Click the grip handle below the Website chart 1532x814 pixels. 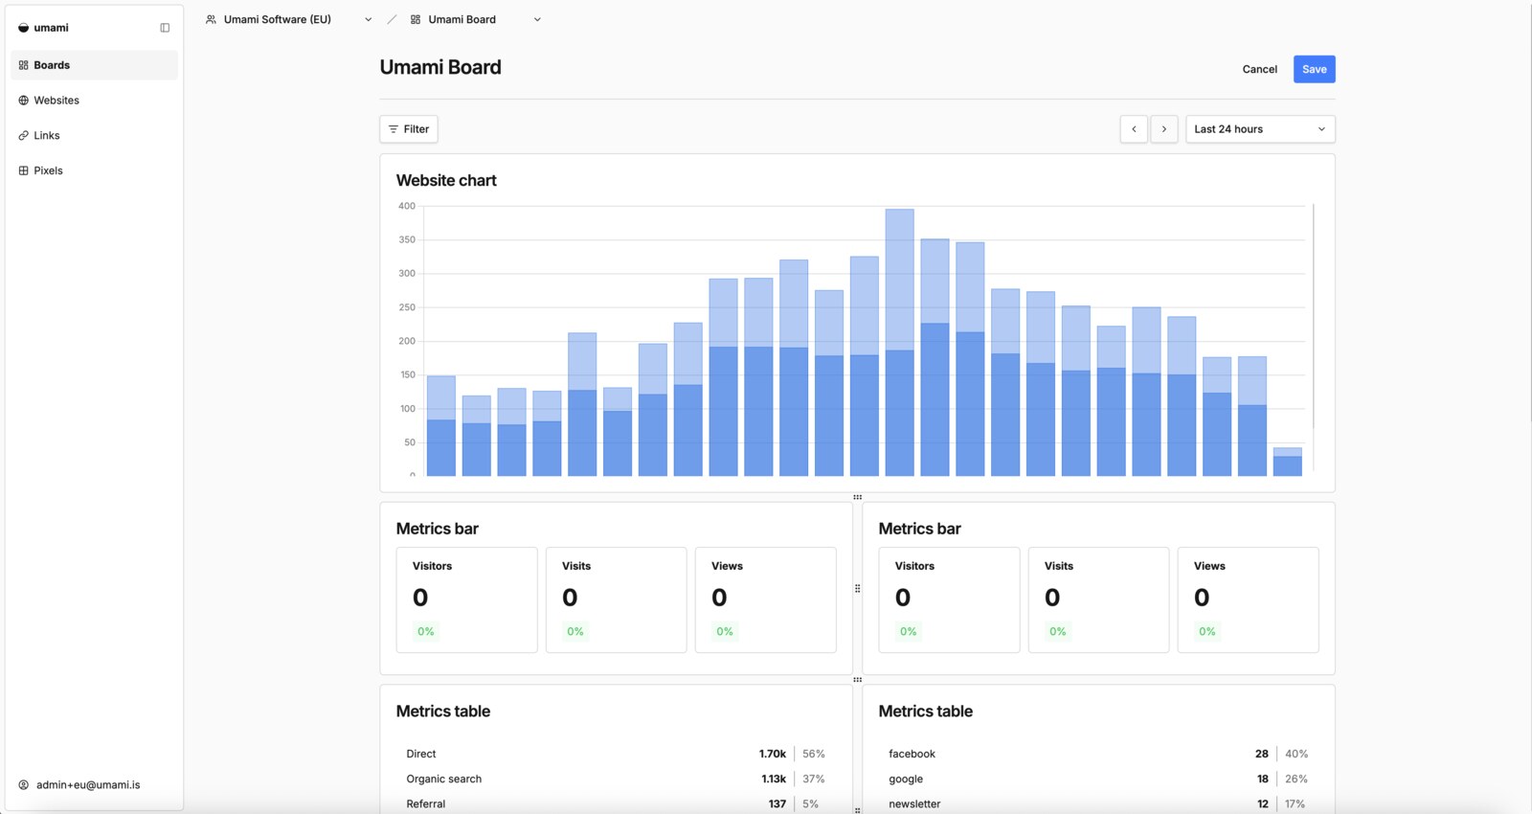pos(858,497)
